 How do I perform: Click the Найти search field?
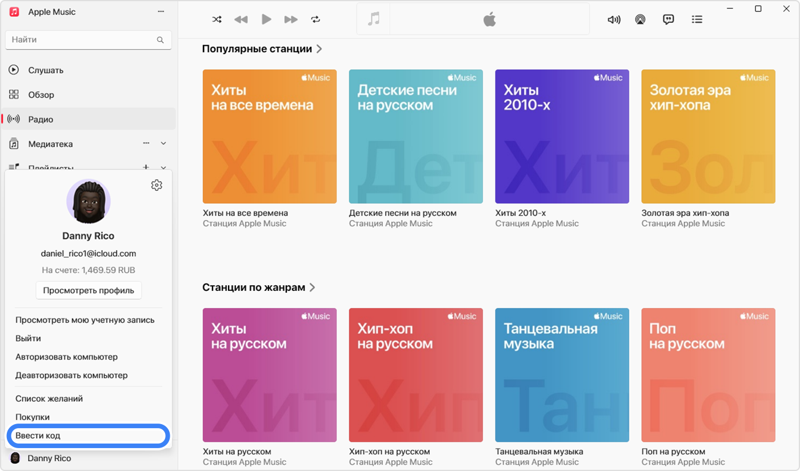[x=88, y=40]
